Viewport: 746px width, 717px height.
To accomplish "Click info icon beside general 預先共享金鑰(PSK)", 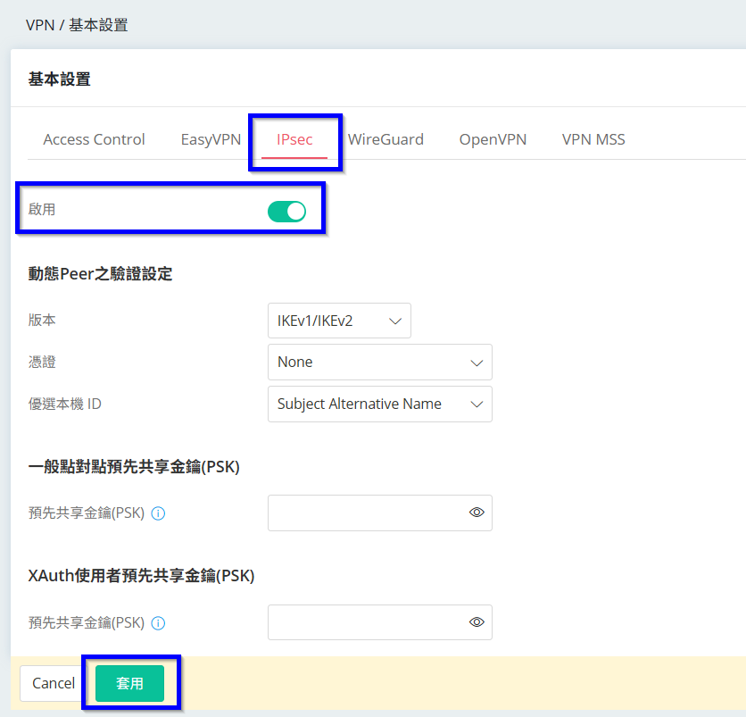I will 158,513.
